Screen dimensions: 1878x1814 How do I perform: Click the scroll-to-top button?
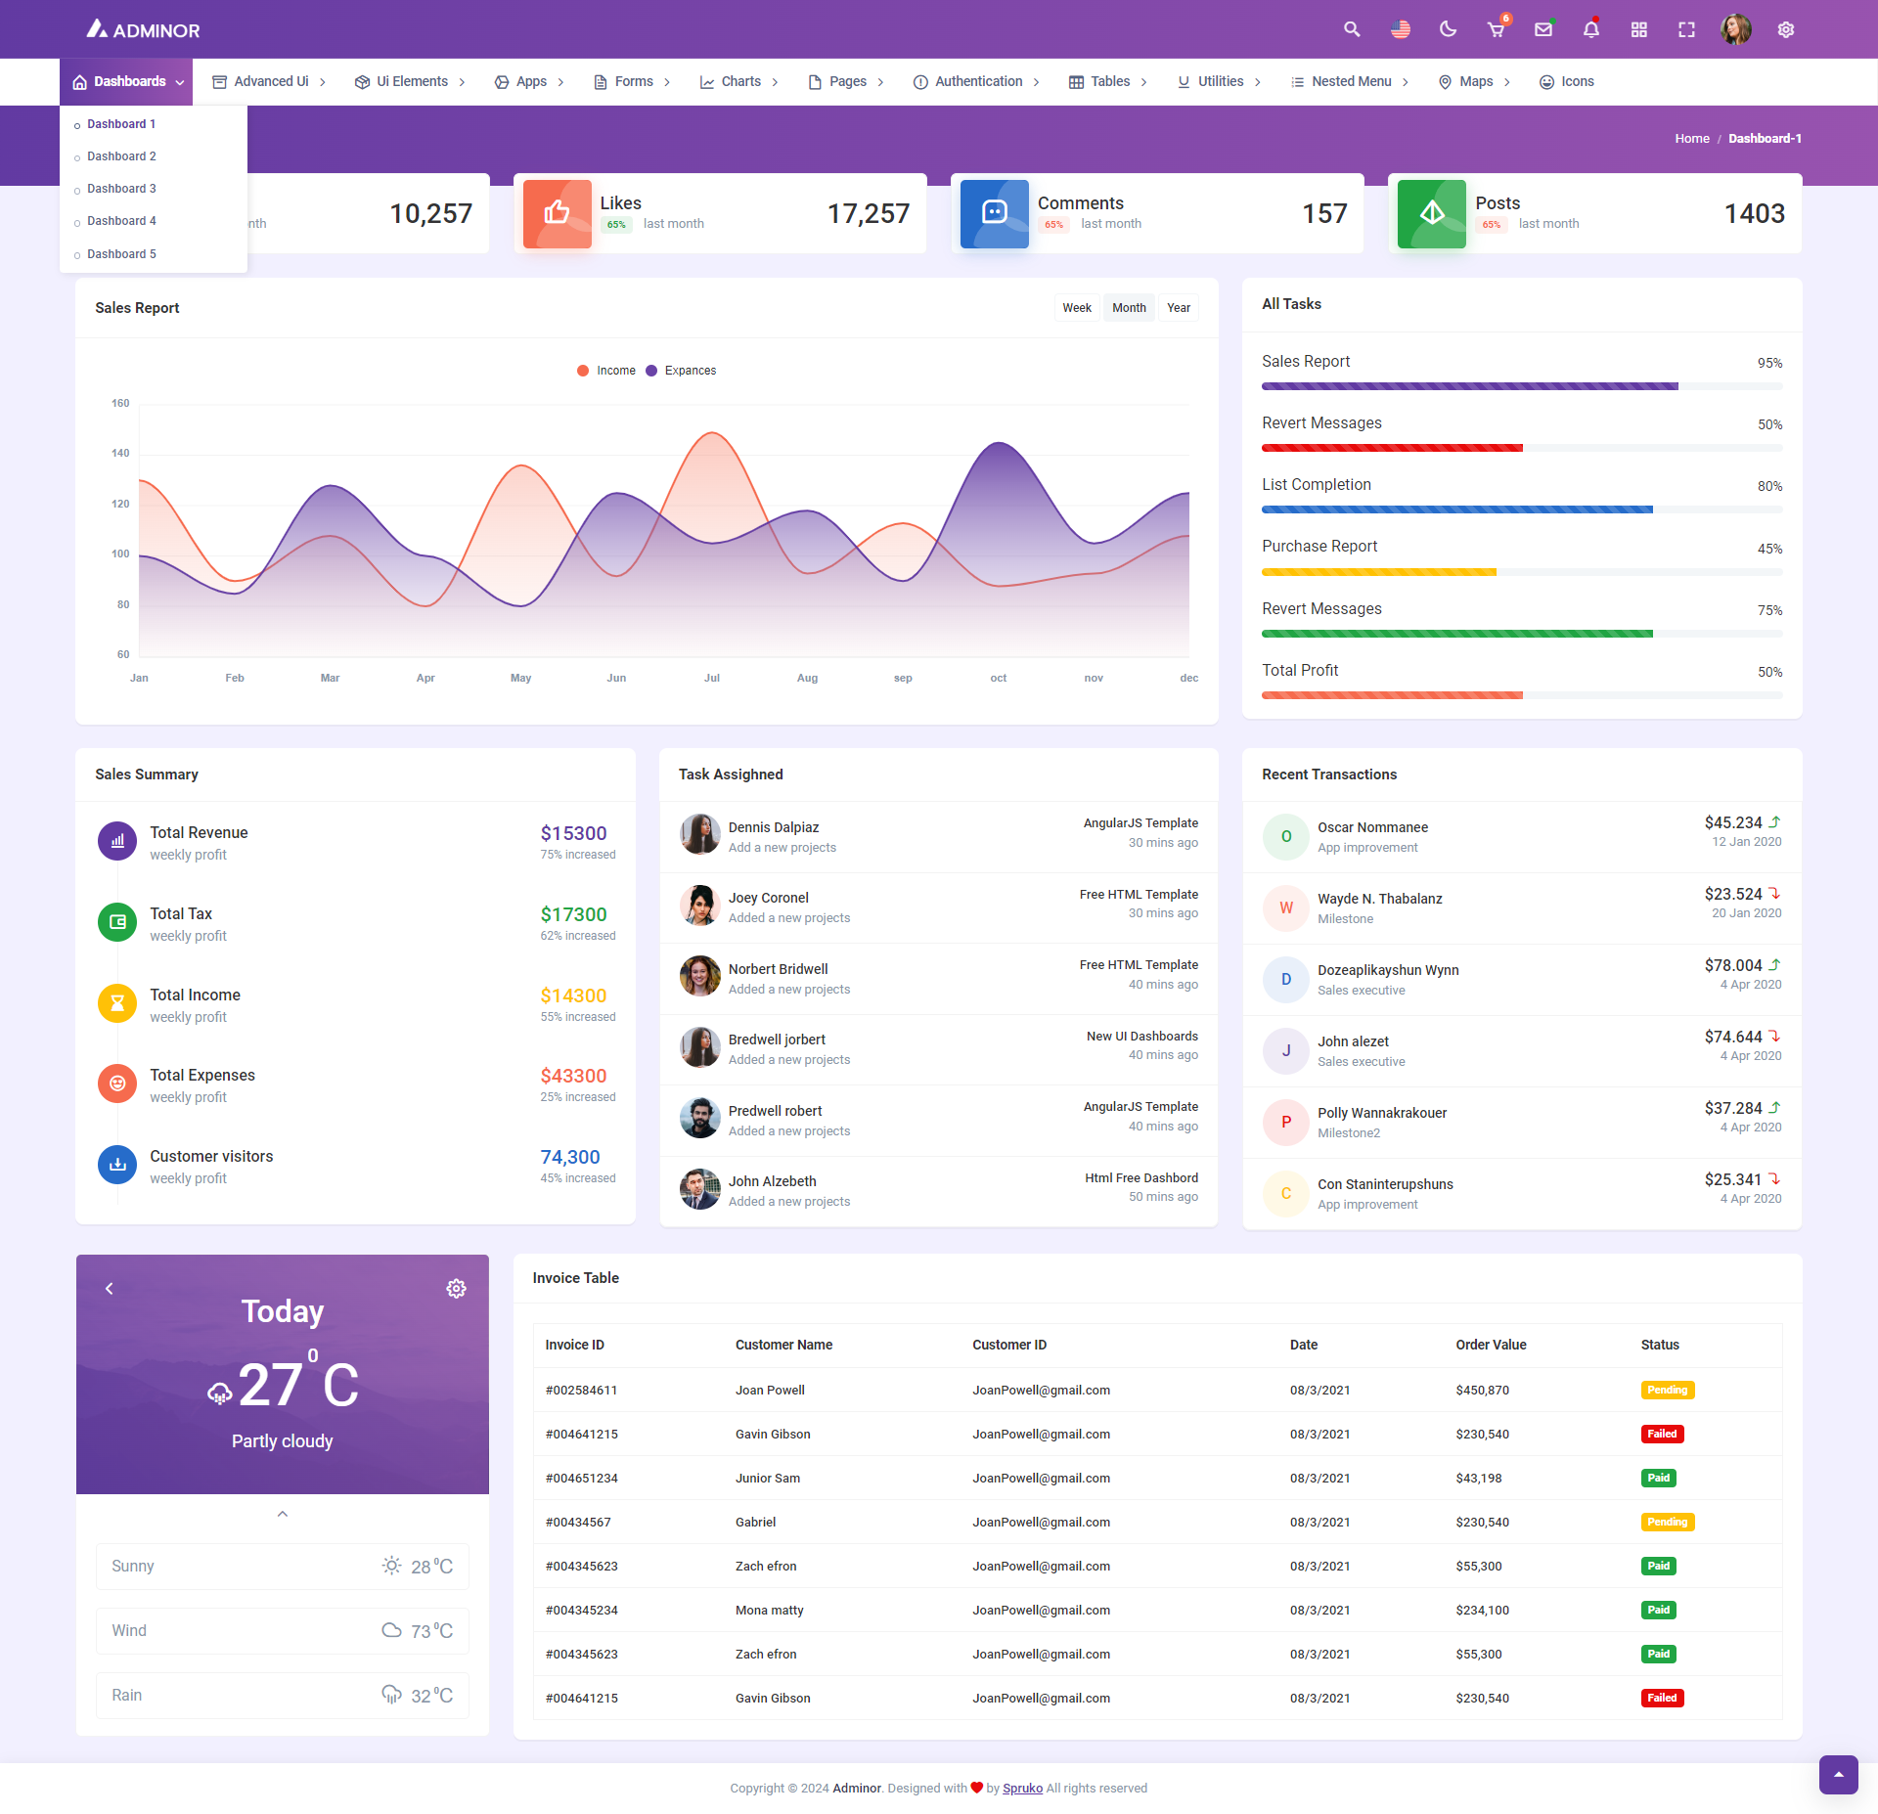pyautogui.click(x=1838, y=1774)
